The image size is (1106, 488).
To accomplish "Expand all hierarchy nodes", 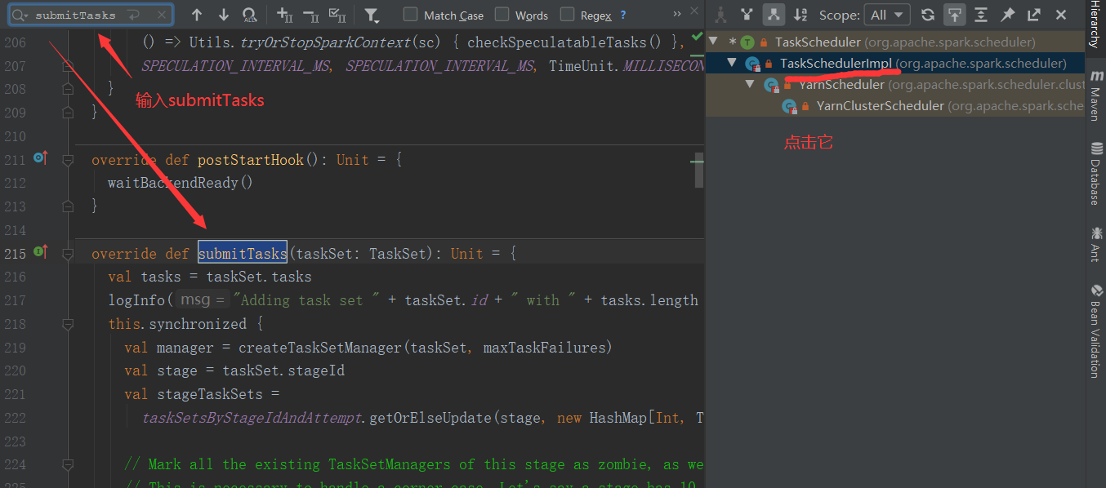I will pos(981,15).
